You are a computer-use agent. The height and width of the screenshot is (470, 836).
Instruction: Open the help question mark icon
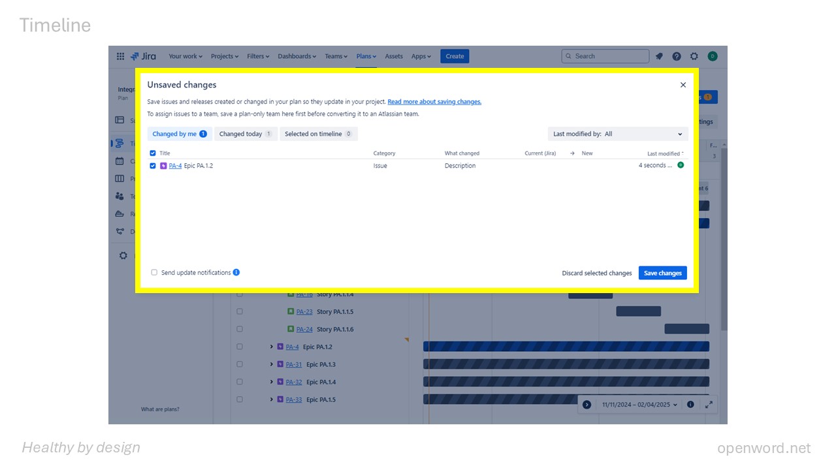coord(677,56)
